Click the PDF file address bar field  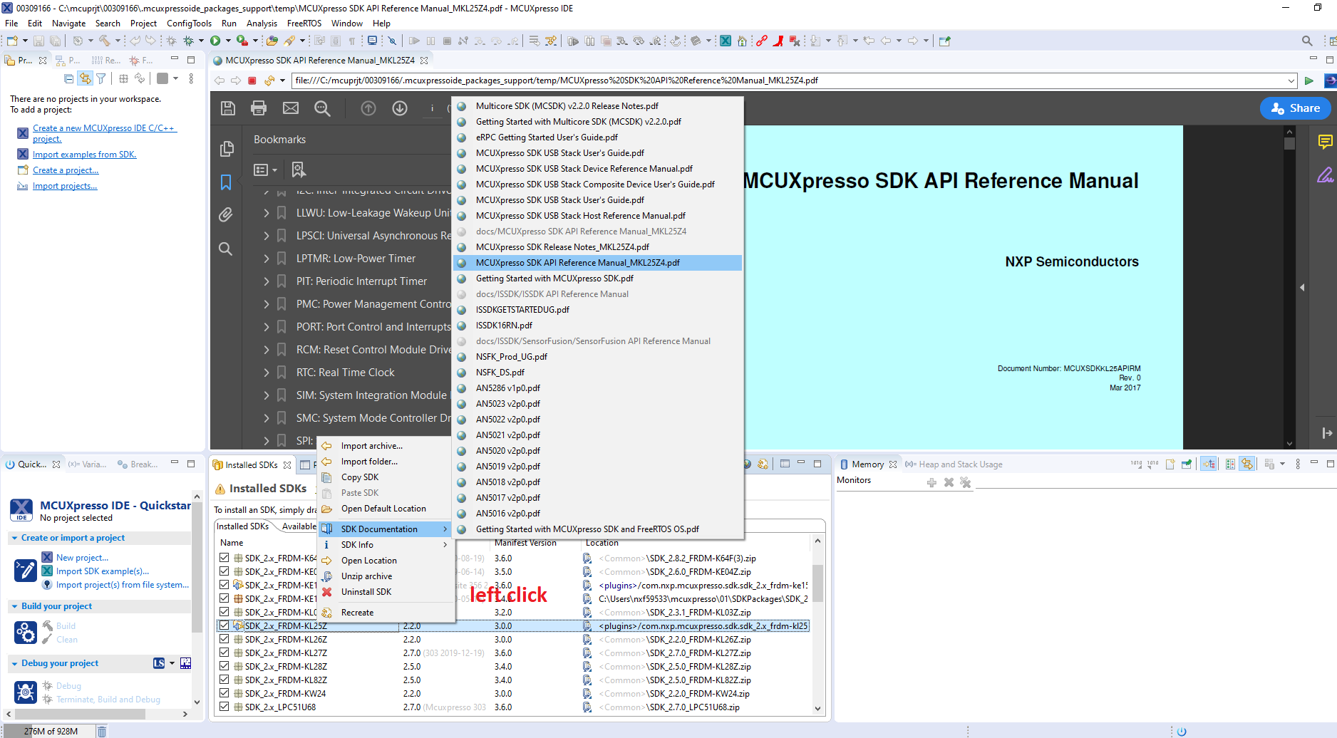click(x=570, y=80)
